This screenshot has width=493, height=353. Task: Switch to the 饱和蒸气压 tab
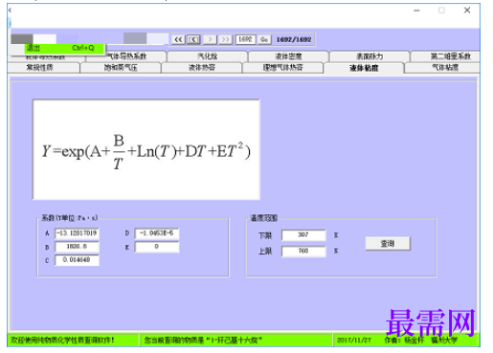(x=121, y=68)
